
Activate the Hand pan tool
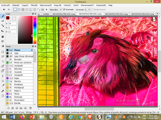(x=3, y=96)
